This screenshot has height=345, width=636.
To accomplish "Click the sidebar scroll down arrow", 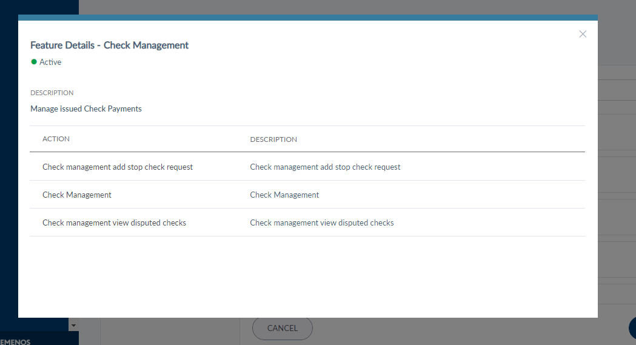I will tap(74, 326).
